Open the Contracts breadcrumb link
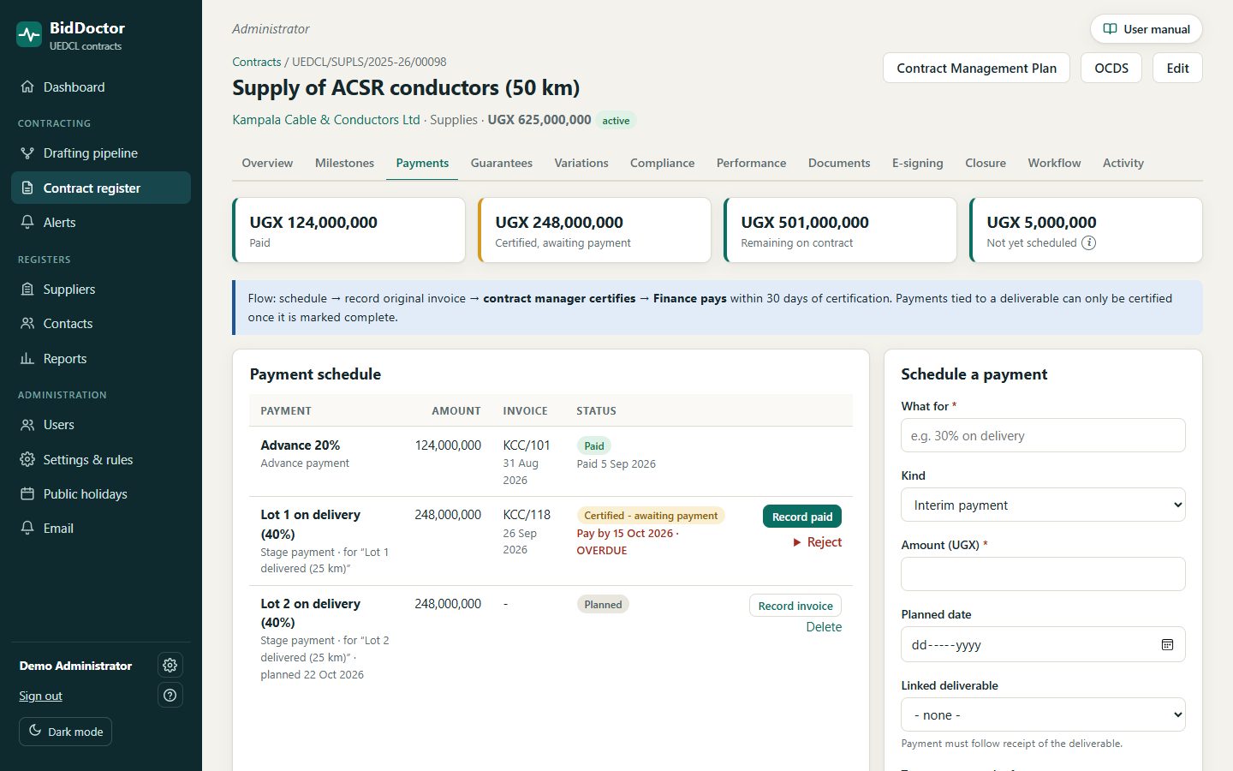Image resolution: width=1233 pixels, height=771 pixels. pos(257,62)
